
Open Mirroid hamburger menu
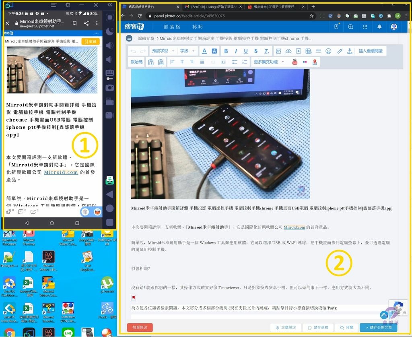pyautogui.click(x=54, y=5)
